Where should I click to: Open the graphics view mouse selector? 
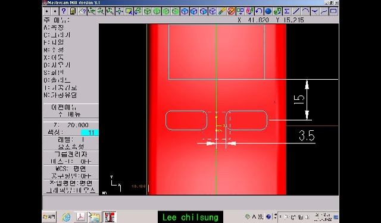[71, 190]
